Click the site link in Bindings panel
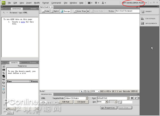Viewport: 160px width, 116px height. tap(23, 22)
